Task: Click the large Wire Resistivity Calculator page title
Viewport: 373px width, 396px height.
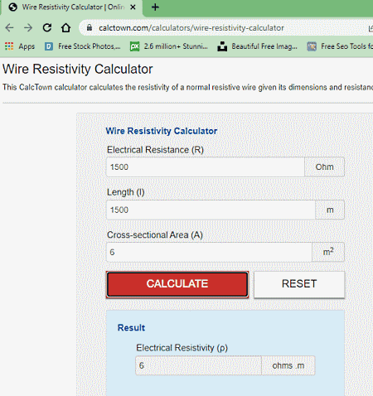Action: coord(78,69)
